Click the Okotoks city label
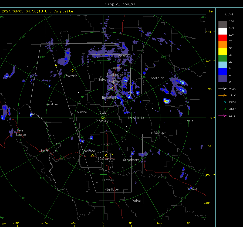The height and width of the screenshot is (227, 243). click(108, 180)
